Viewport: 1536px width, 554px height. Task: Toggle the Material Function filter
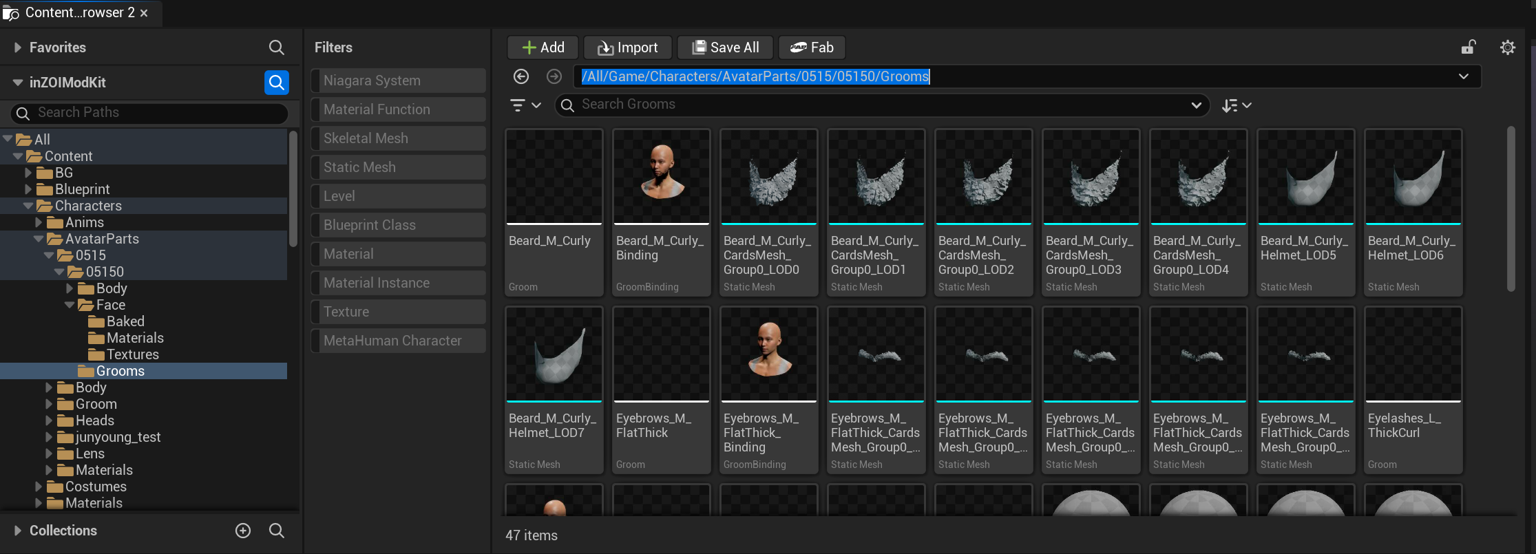pos(399,109)
